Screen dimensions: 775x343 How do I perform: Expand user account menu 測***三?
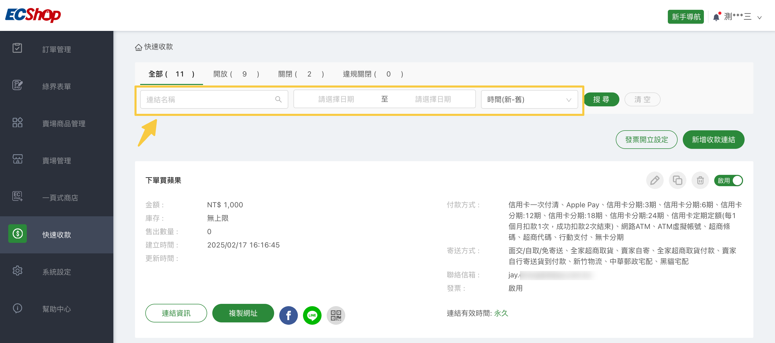(x=743, y=17)
